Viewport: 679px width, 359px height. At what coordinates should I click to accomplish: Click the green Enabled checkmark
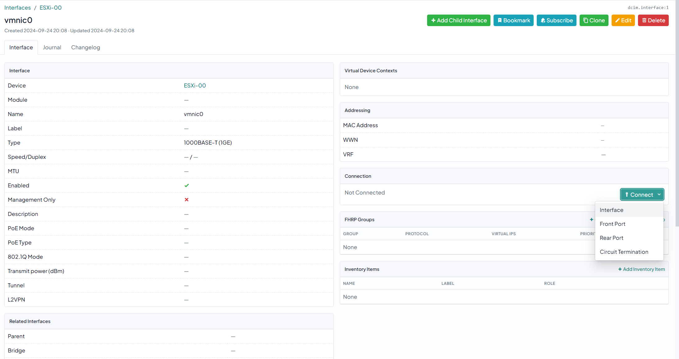[x=186, y=186]
